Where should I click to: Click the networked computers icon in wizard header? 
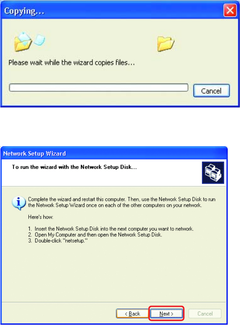pyautogui.click(x=213, y=173)
